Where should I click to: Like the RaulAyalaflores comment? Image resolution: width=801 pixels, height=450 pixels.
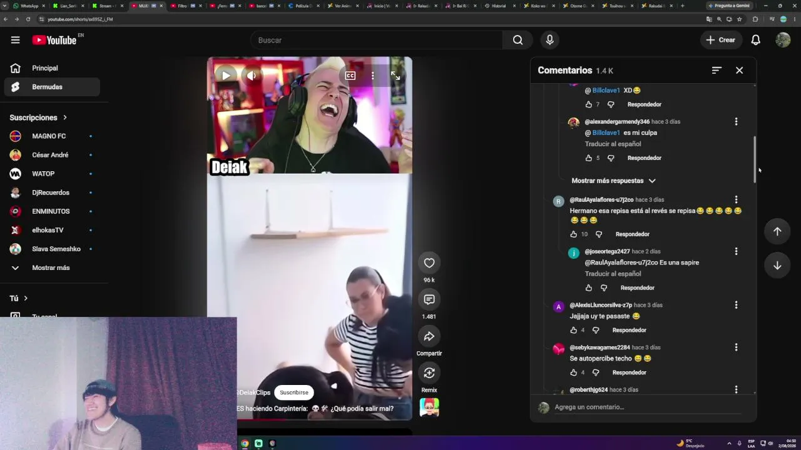pos(573,234)
